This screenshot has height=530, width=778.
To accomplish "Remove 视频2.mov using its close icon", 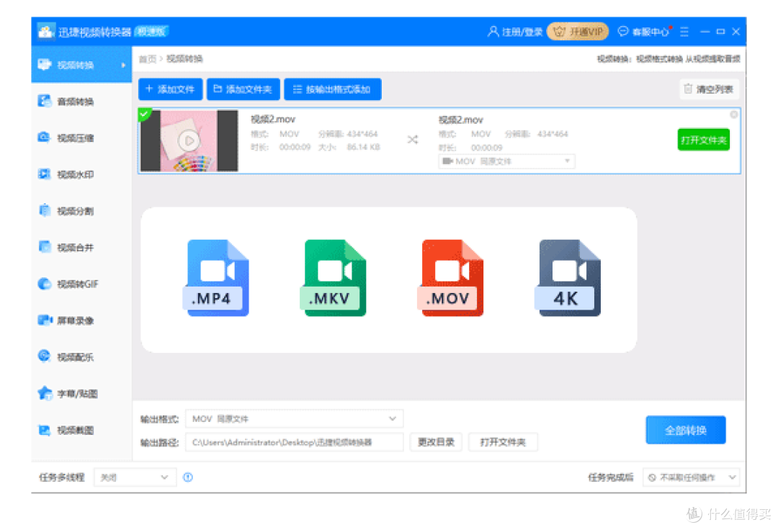I will [x=733, y=115].
